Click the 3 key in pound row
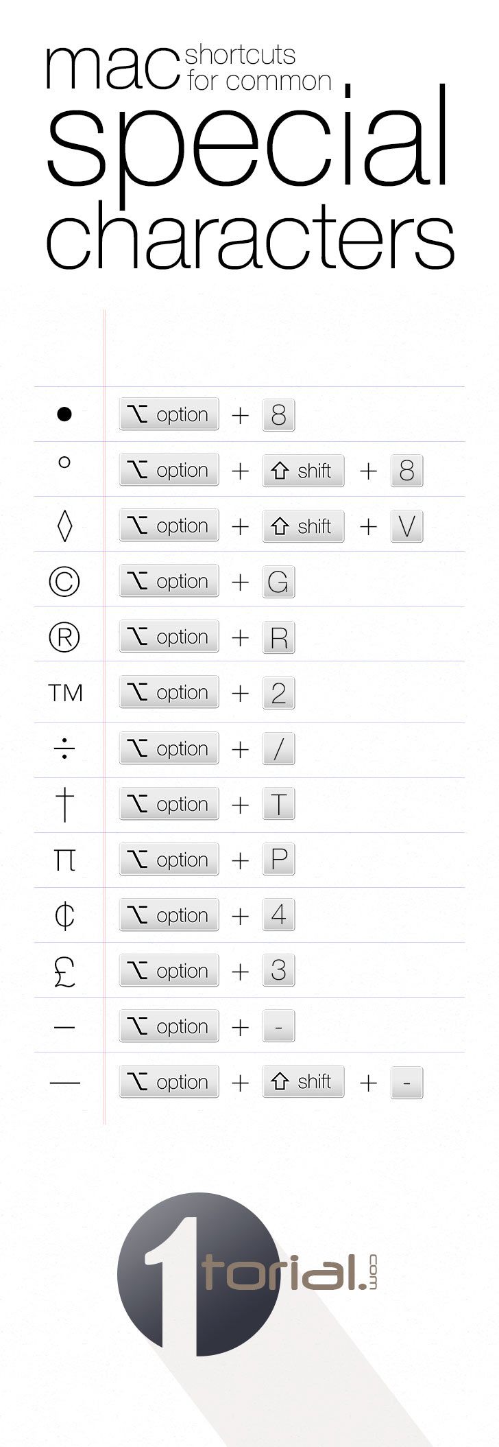 tap(278, 971)
